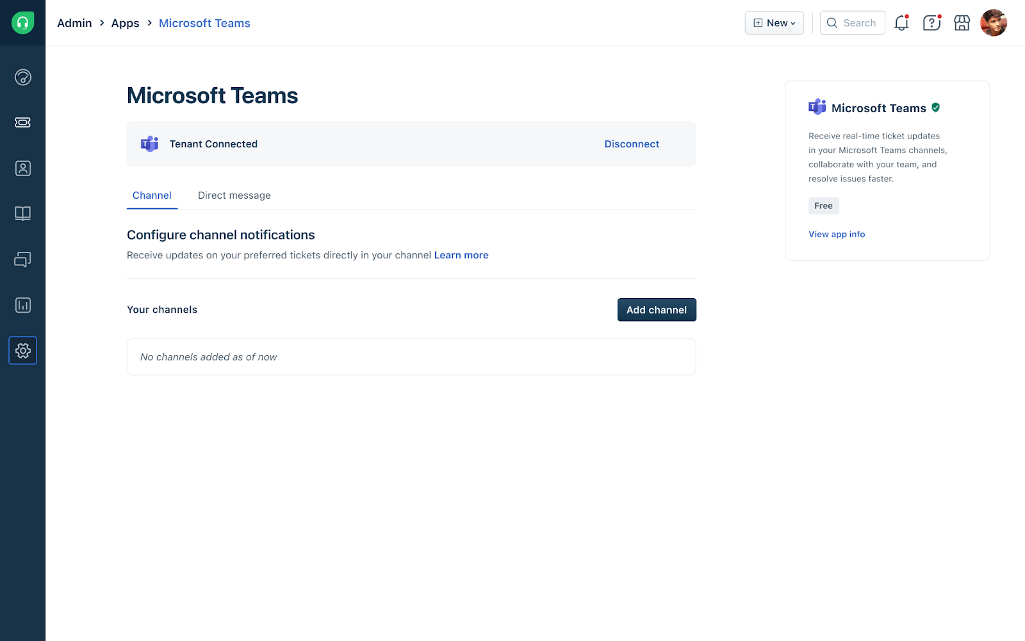The width and height of the screenshot is (1025, 641).
Task: Switch to the Channel tab
Action: (x=152, y=196)
